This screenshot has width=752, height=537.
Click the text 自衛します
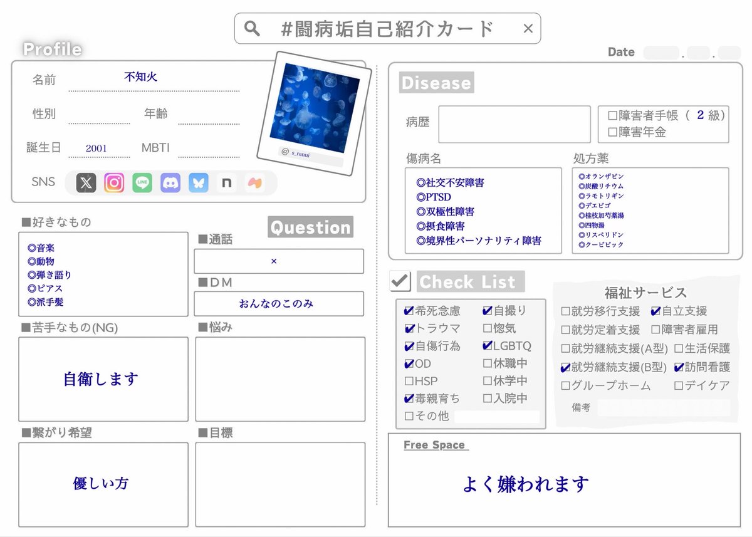(101, 379)
